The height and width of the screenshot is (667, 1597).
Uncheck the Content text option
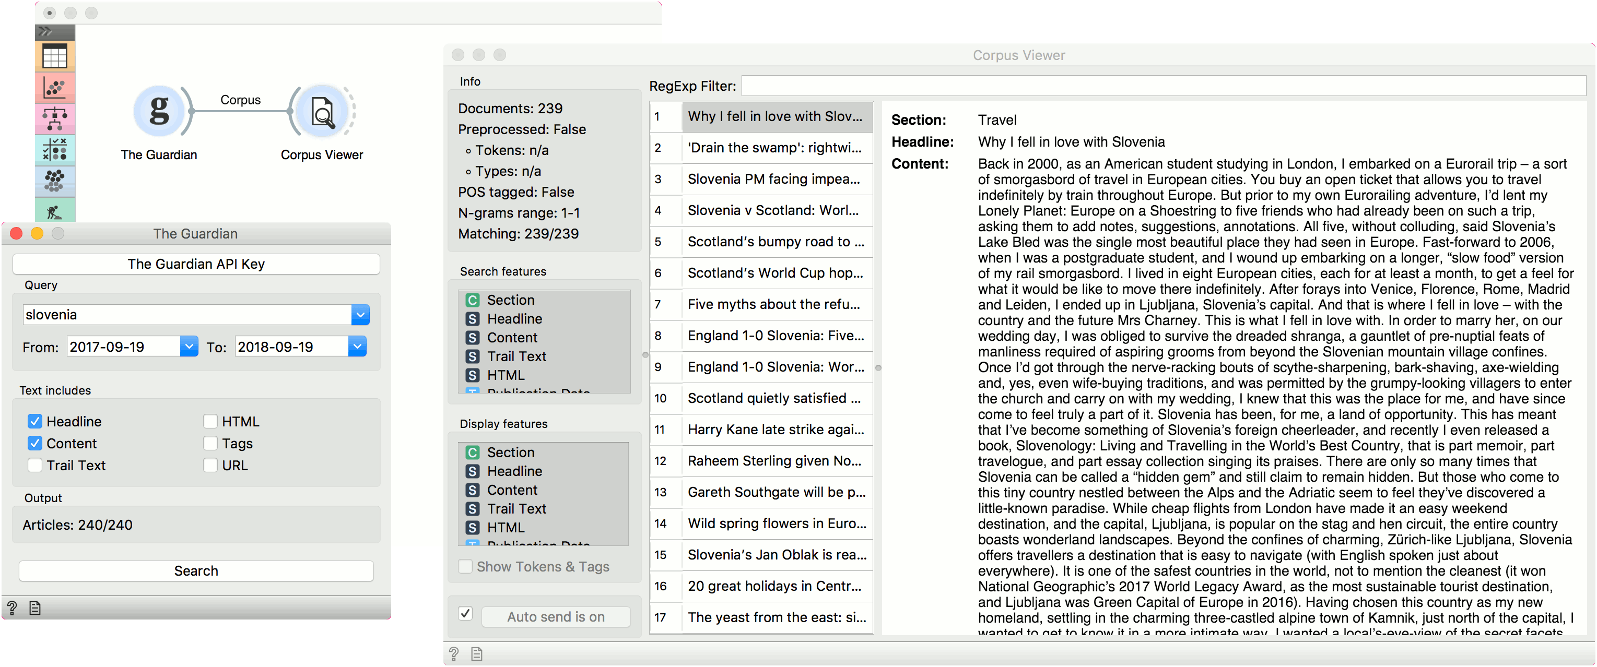(36, 444)
